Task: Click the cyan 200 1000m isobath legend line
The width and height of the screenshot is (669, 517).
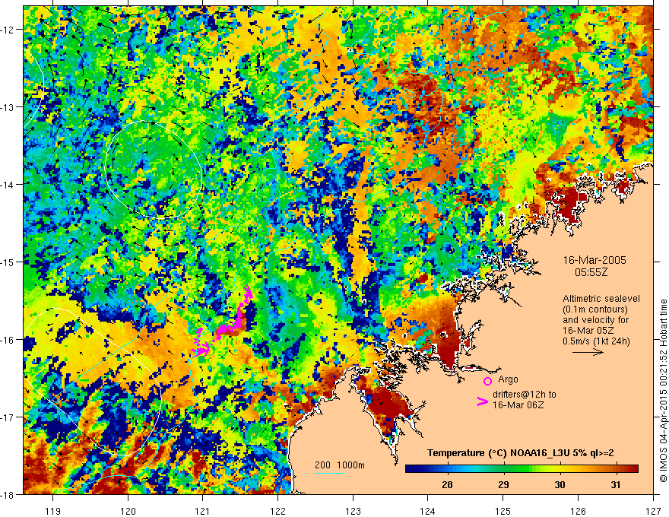Action: (x=330, y=473)
